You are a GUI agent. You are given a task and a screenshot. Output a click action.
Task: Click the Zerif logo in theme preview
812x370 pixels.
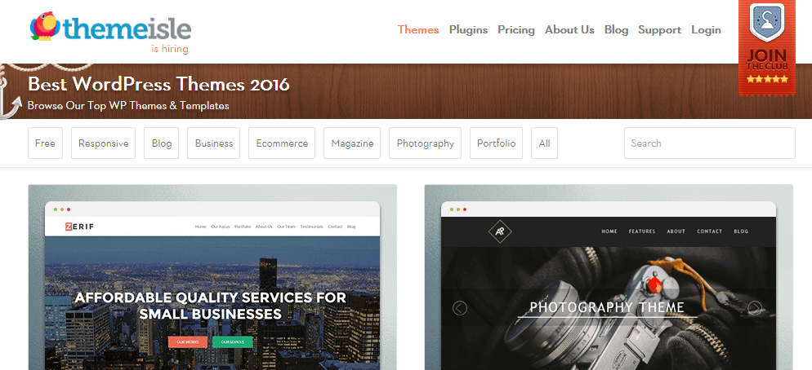click(x=79, y=227)
